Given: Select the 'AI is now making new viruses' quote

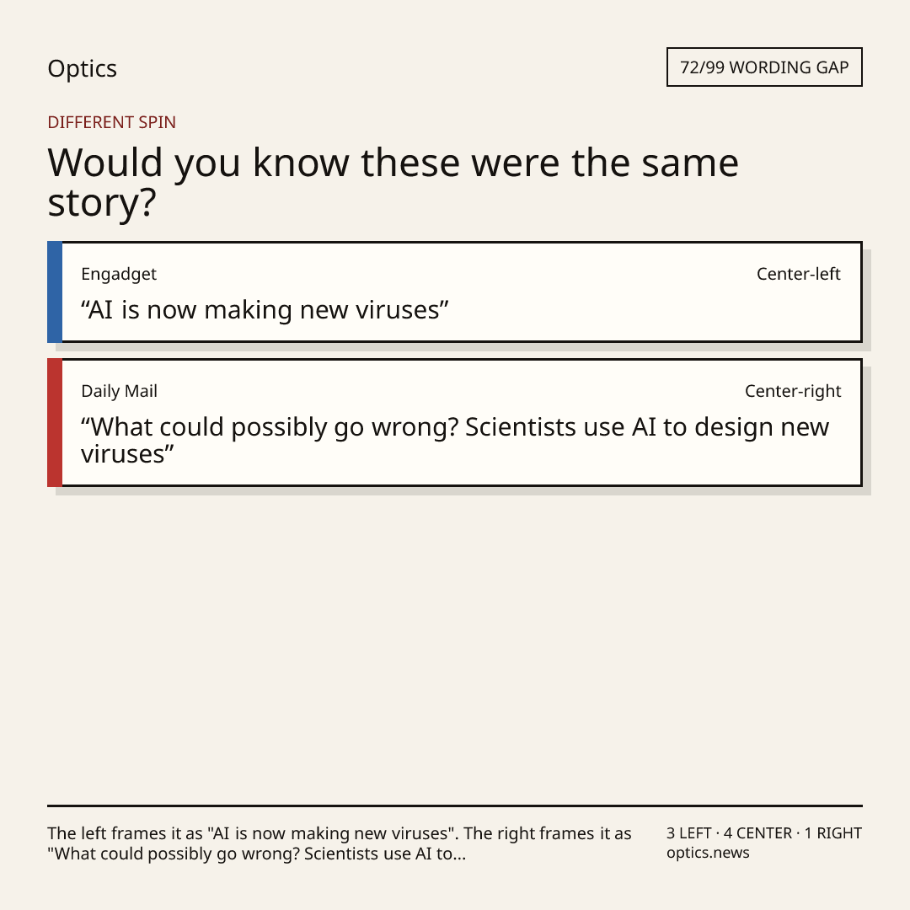Looking at the screenshot, I should (265, 310).
